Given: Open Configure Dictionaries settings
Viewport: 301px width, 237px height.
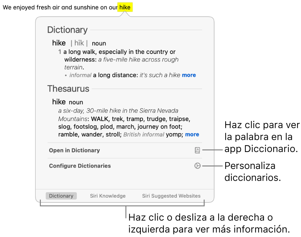Looking at the screenshot, I should (125, 166).
